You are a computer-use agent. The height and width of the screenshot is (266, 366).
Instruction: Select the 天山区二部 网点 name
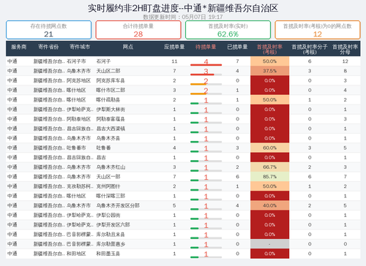108,71
